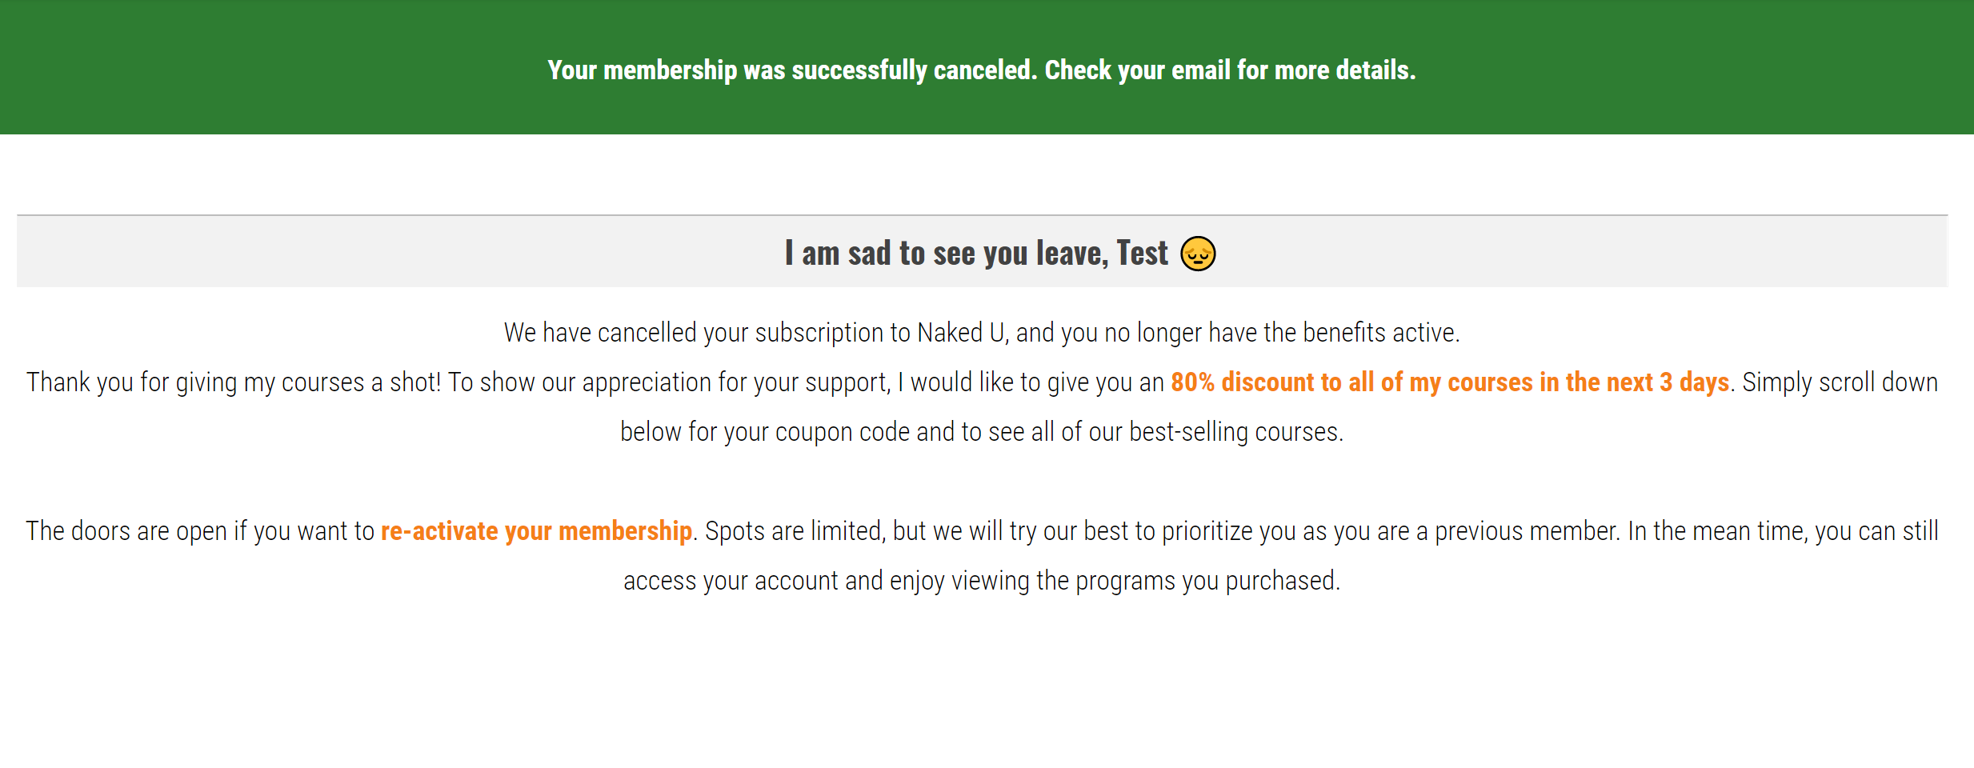Click 'The doors are open if you want to' text
1974x768 pixels.
pos(200,531)
